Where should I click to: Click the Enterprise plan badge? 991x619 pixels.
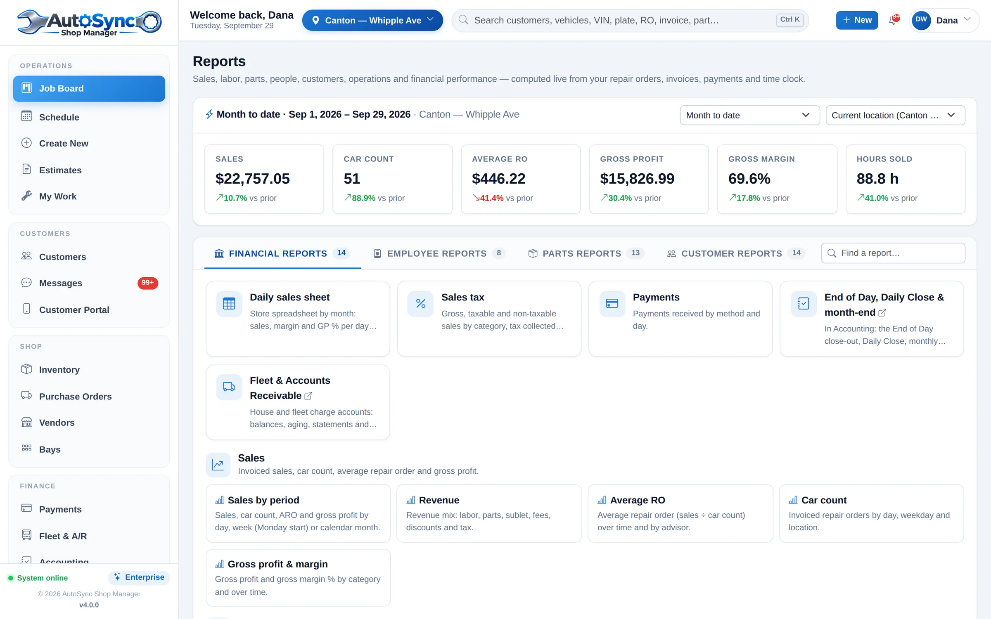coord(139,577)
